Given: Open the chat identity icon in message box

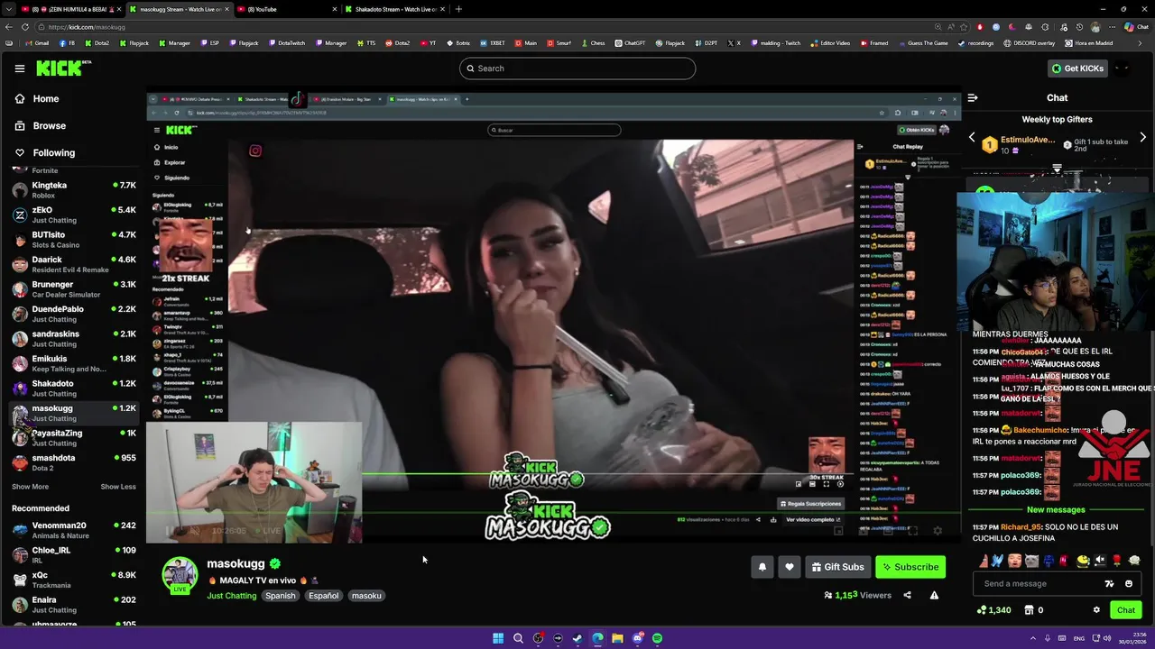Looking at the screenshot, I should coord(1110,584).
